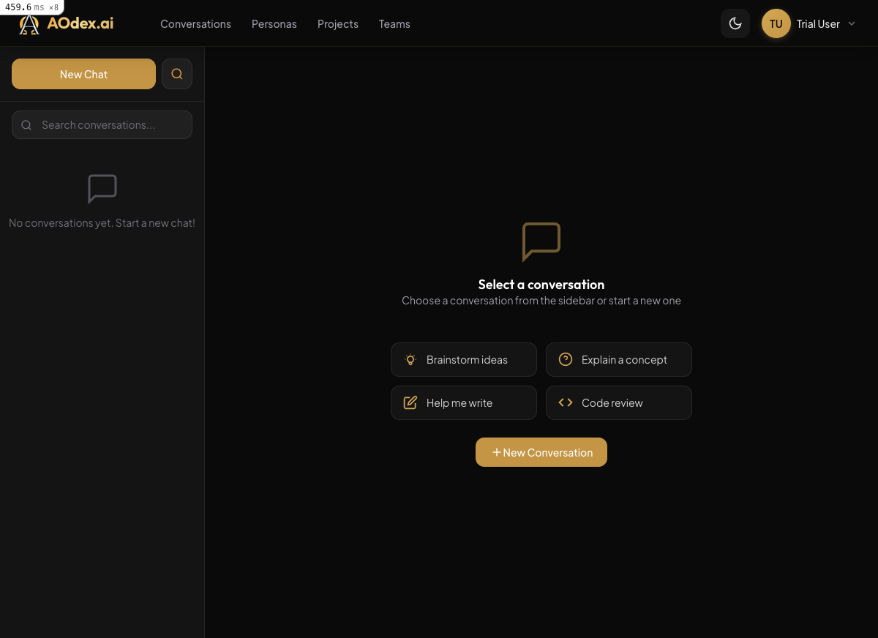Click the question mark icon on Explain a concept

point(565,359)
